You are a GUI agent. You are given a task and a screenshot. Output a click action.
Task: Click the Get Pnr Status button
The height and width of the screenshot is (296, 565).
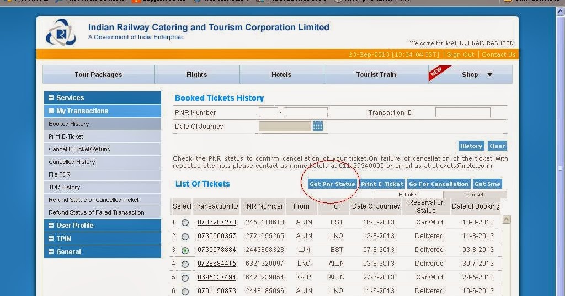click(332, 184)
